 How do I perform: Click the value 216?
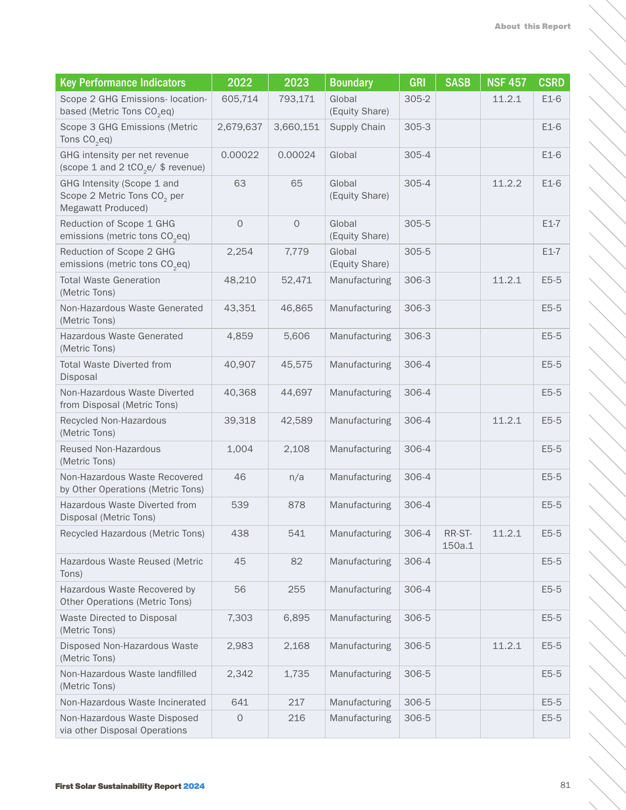297,718
